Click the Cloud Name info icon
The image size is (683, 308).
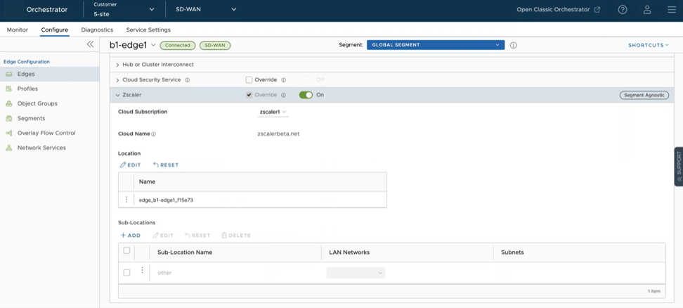(x=154, y=134)
